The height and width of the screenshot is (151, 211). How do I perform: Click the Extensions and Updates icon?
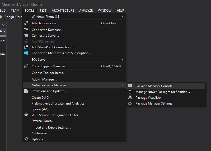coord(26,91)
